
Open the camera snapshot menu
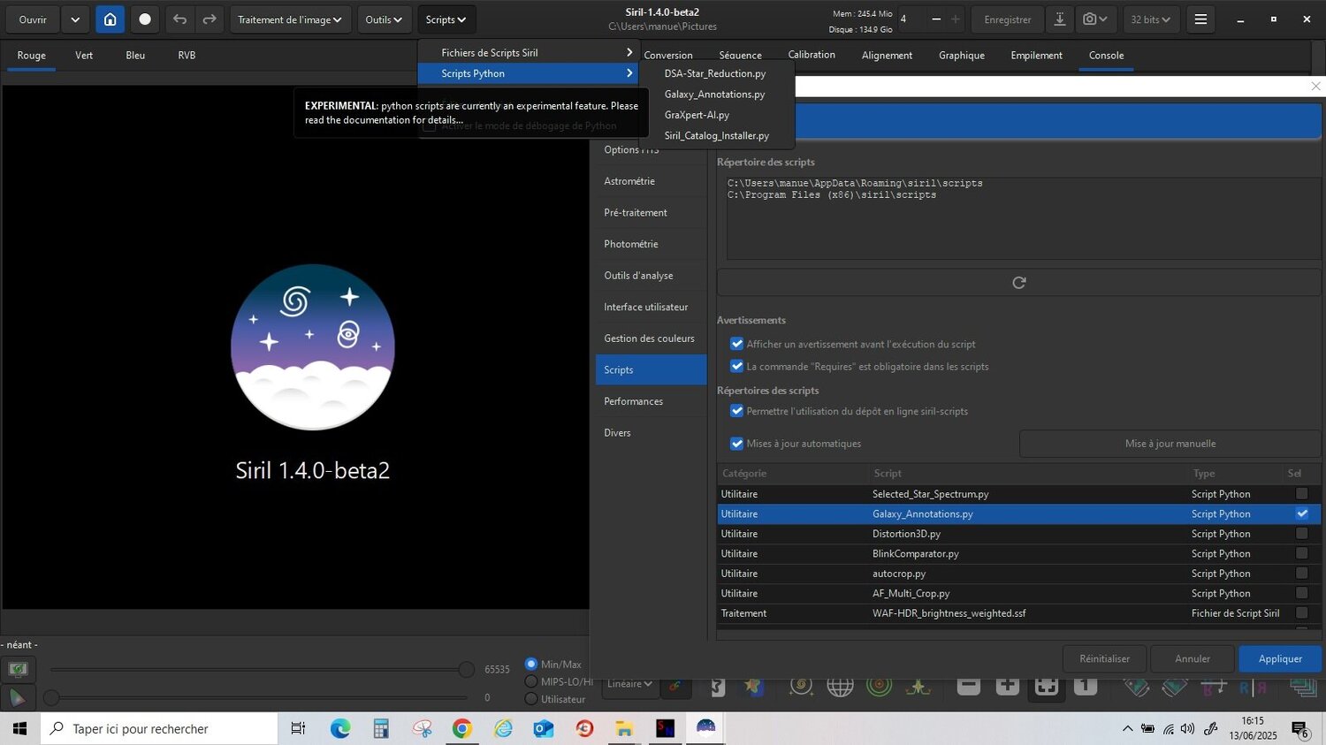[1096, 19]
